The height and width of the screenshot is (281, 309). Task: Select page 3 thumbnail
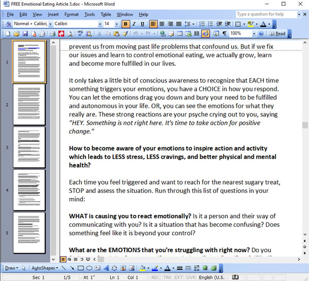(29, 147)
